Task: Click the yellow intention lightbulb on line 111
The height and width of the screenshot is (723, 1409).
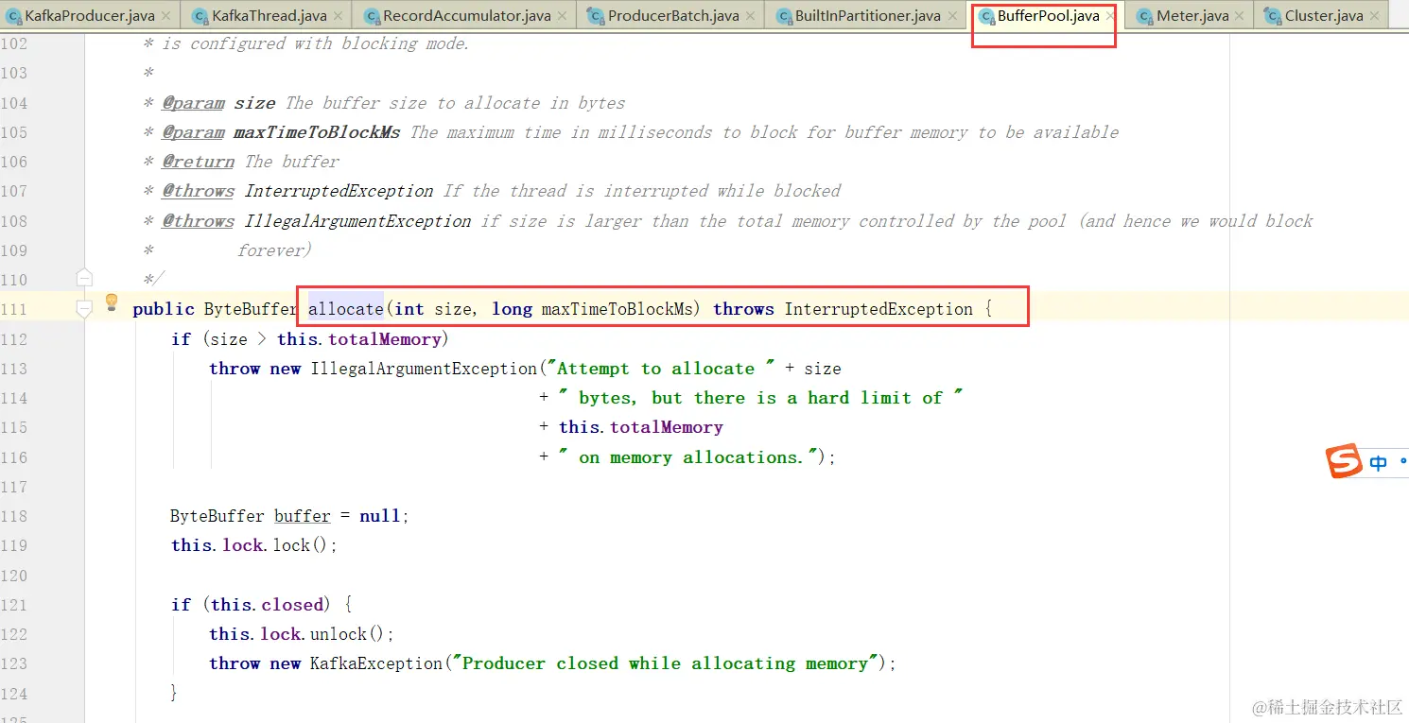Action: point(111,303)
